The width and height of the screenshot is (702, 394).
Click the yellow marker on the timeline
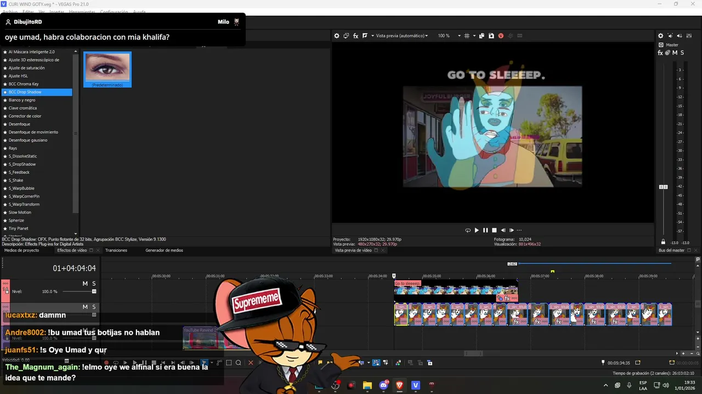click(552, 271)
